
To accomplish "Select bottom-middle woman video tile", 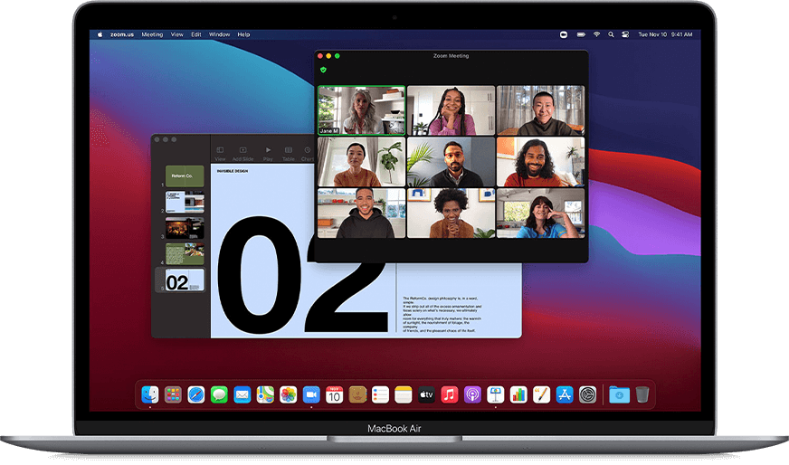I will point(452,214).
